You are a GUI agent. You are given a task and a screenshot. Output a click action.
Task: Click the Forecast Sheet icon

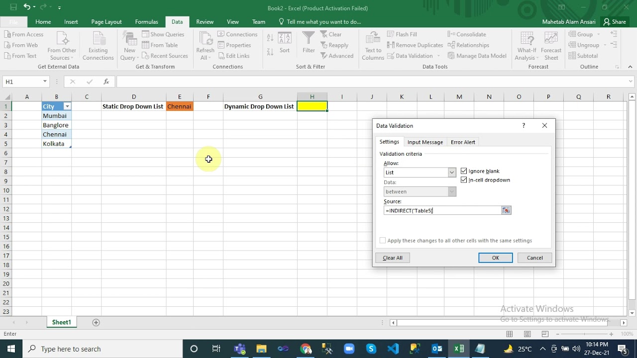pos(551,46)
